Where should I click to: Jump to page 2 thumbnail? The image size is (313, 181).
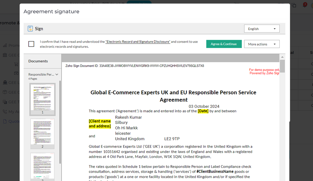click(x=42, y=132)
